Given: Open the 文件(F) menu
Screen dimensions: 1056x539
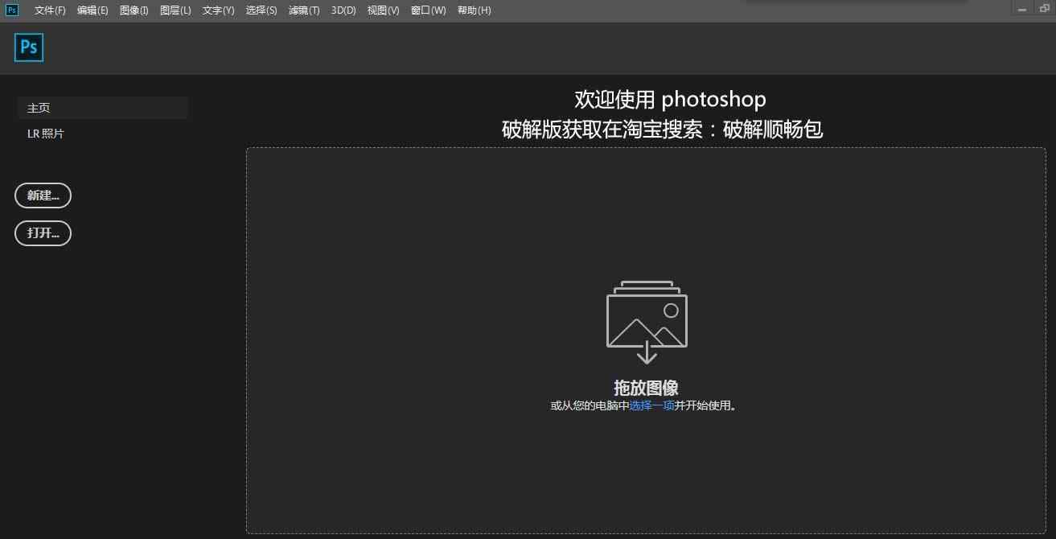Looking at the screenshot, I should click(x=50, y=10).
